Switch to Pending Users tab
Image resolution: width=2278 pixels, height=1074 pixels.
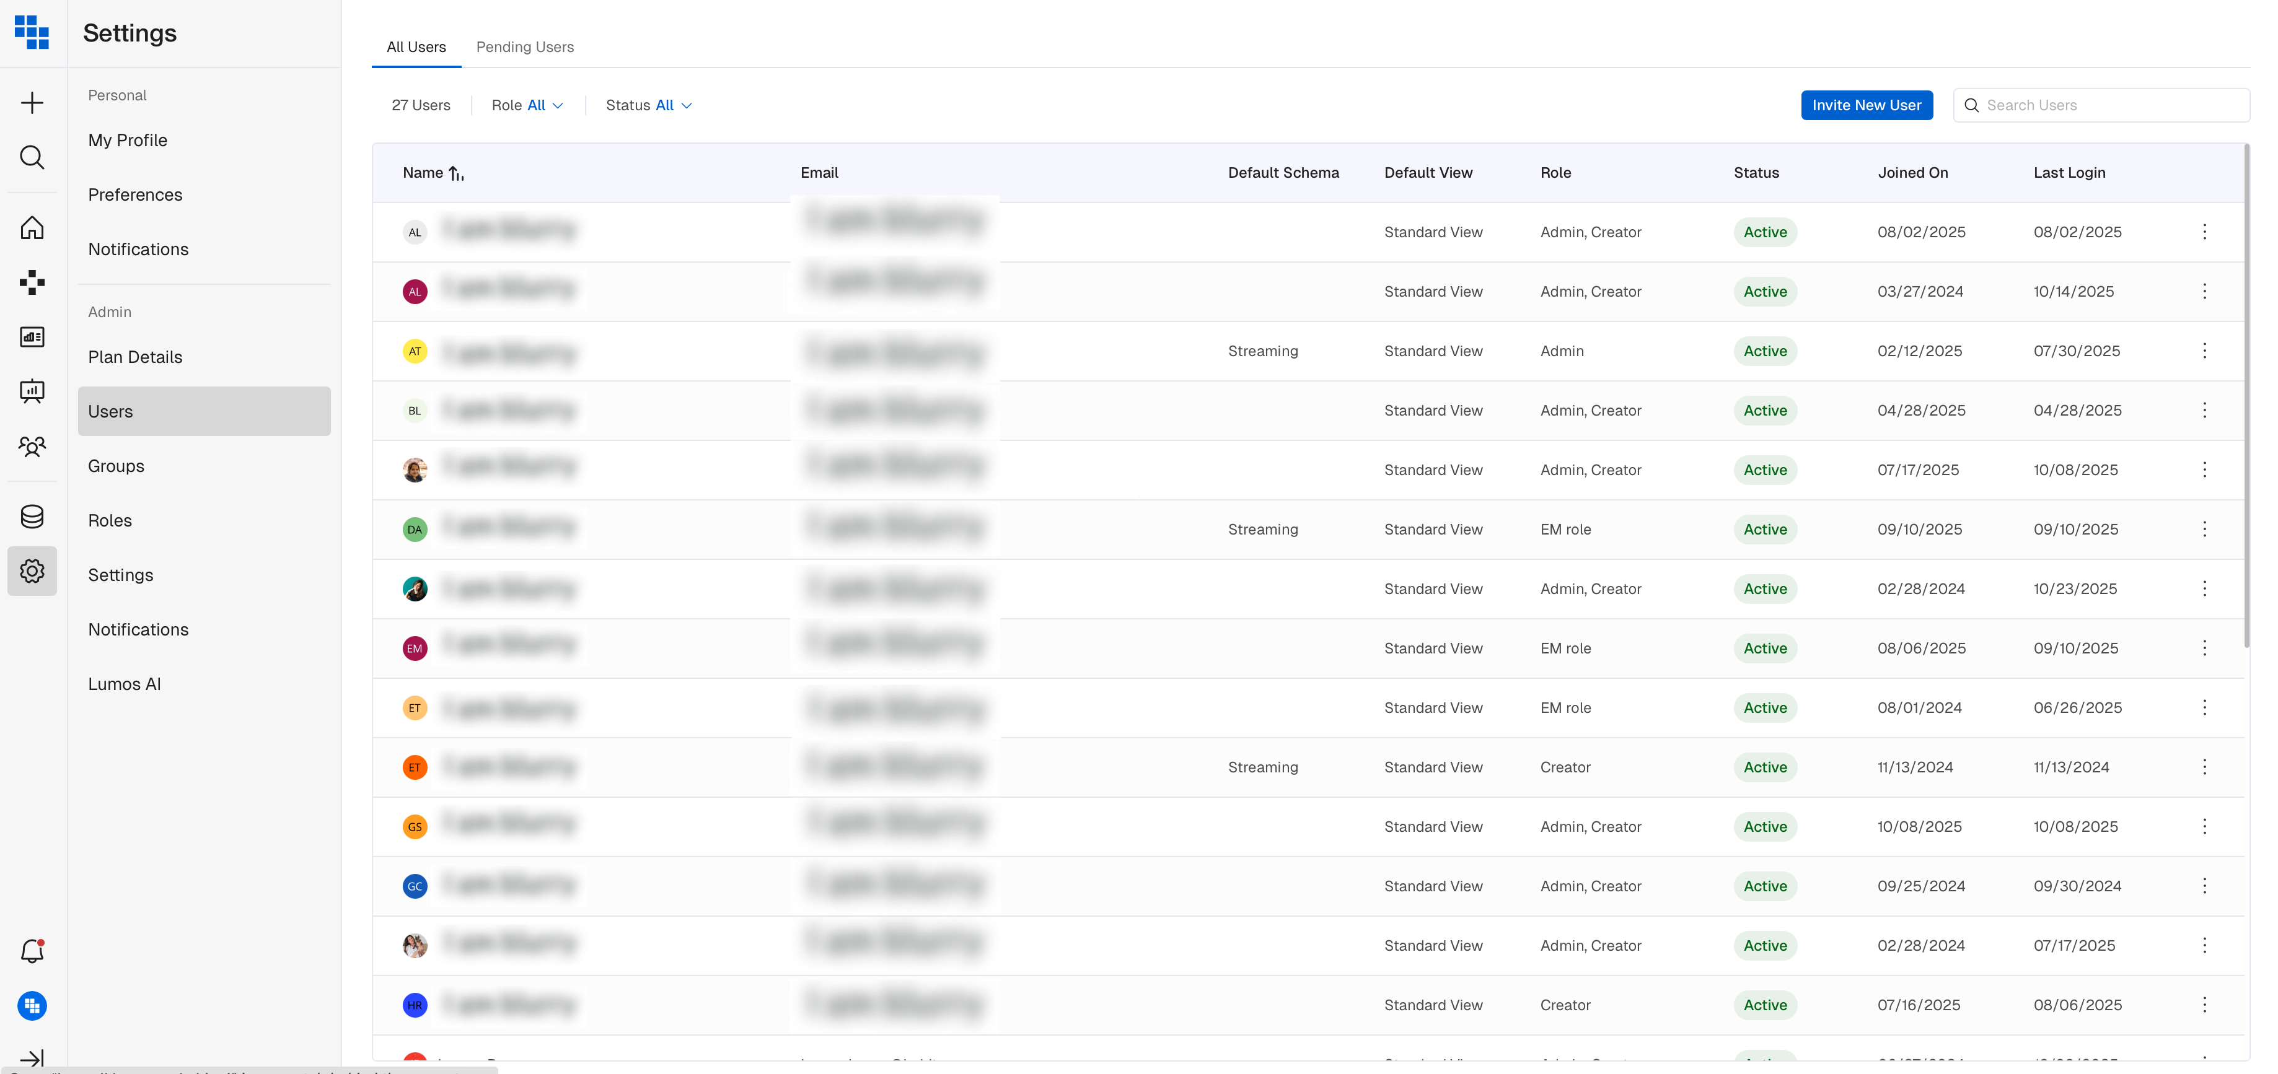(524, 47)
